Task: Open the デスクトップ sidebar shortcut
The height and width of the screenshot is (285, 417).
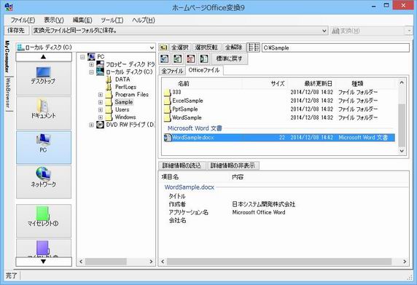Action: [44, 79]
